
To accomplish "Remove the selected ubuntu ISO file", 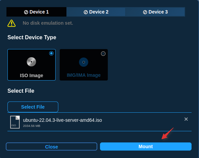I will point(186,119).
